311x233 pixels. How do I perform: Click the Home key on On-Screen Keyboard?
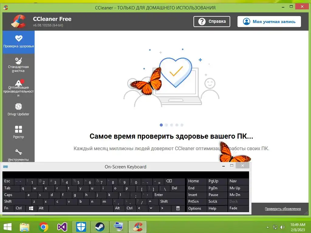pyautogui.click(x=197, y=181)
